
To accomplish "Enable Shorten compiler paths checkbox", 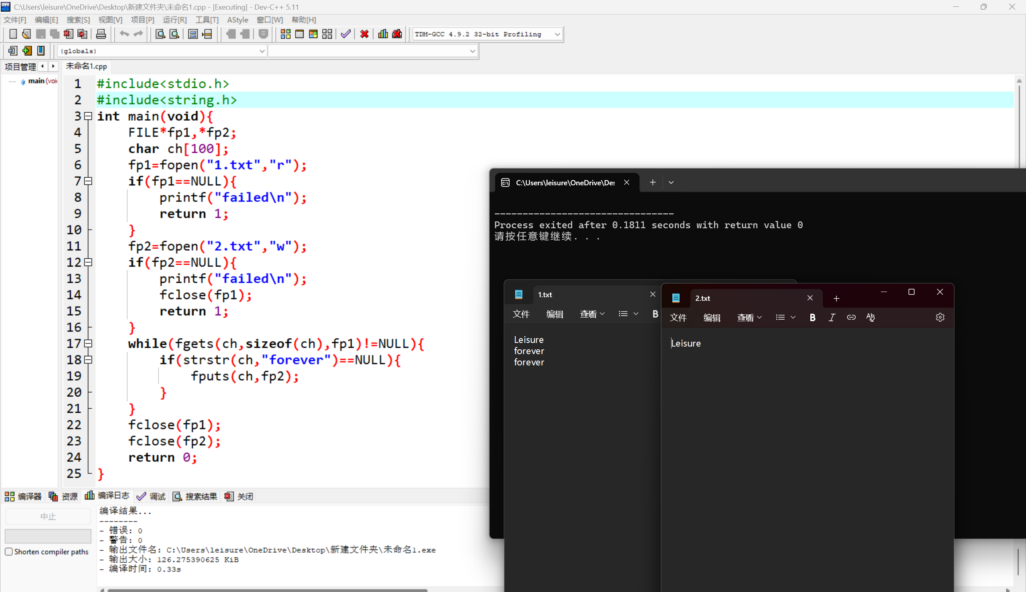I will point(9,551).
